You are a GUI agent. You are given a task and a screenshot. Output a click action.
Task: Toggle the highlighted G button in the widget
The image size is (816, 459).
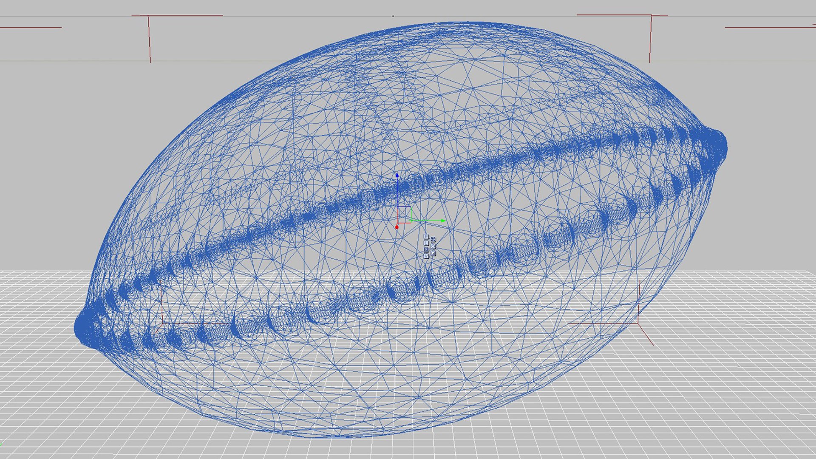click(x=426, y=250)
